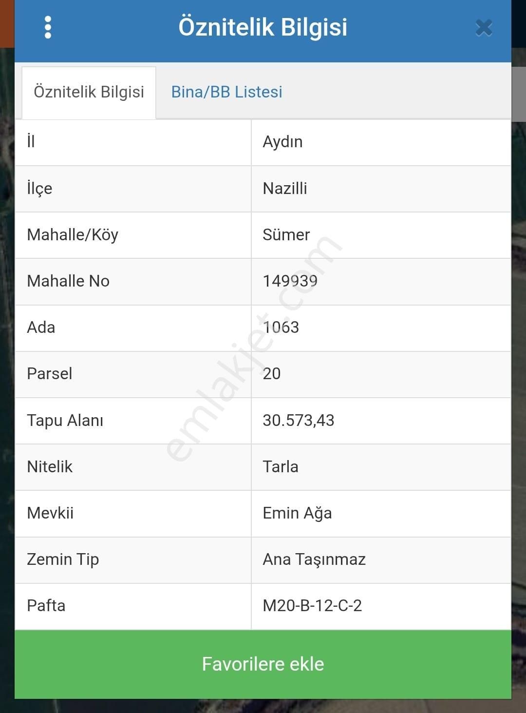Close the Öznitelik Bilgisi dialog
526x713 pixels.
(x=483, y=28)
